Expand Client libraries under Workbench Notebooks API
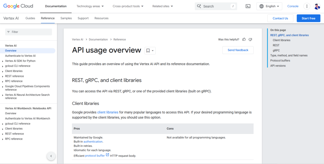This screenshot has width=324, height=164. (3, 129)
